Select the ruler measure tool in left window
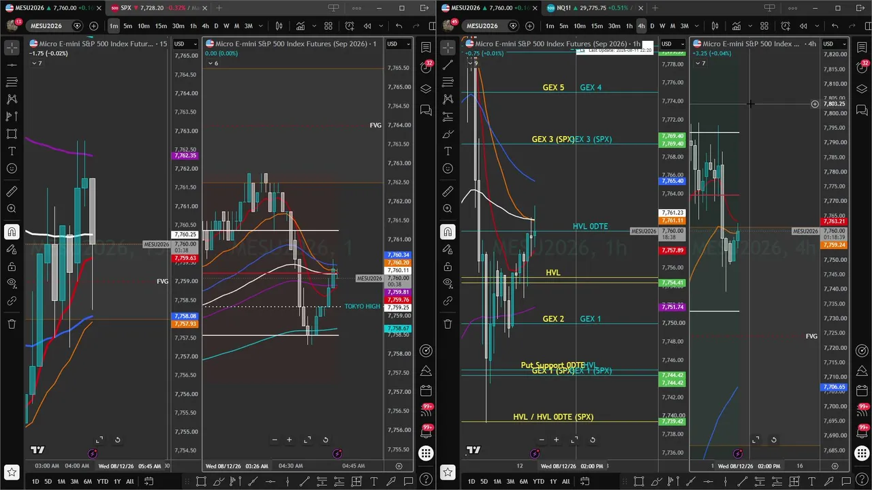This screenshot has width=872, height=490. [x=12, y=191]
